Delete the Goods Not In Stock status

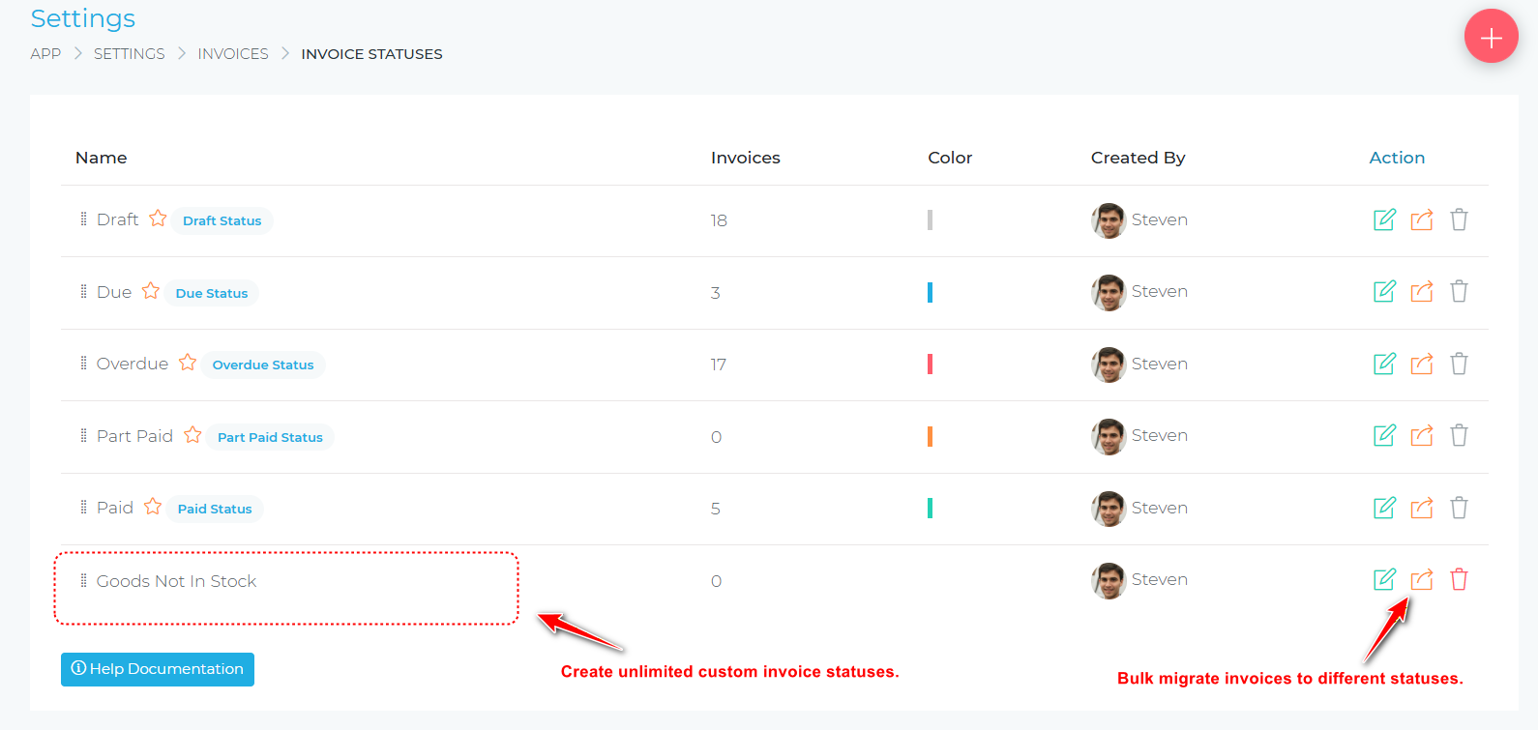pos(1459,579)
